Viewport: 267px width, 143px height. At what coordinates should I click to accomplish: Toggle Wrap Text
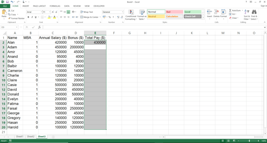coord(87,12)
